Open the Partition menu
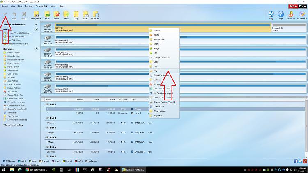 (x=29, y=6)
